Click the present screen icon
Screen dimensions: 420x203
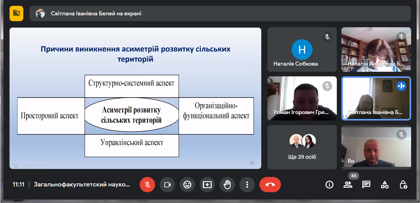click(x=207, y=185)
